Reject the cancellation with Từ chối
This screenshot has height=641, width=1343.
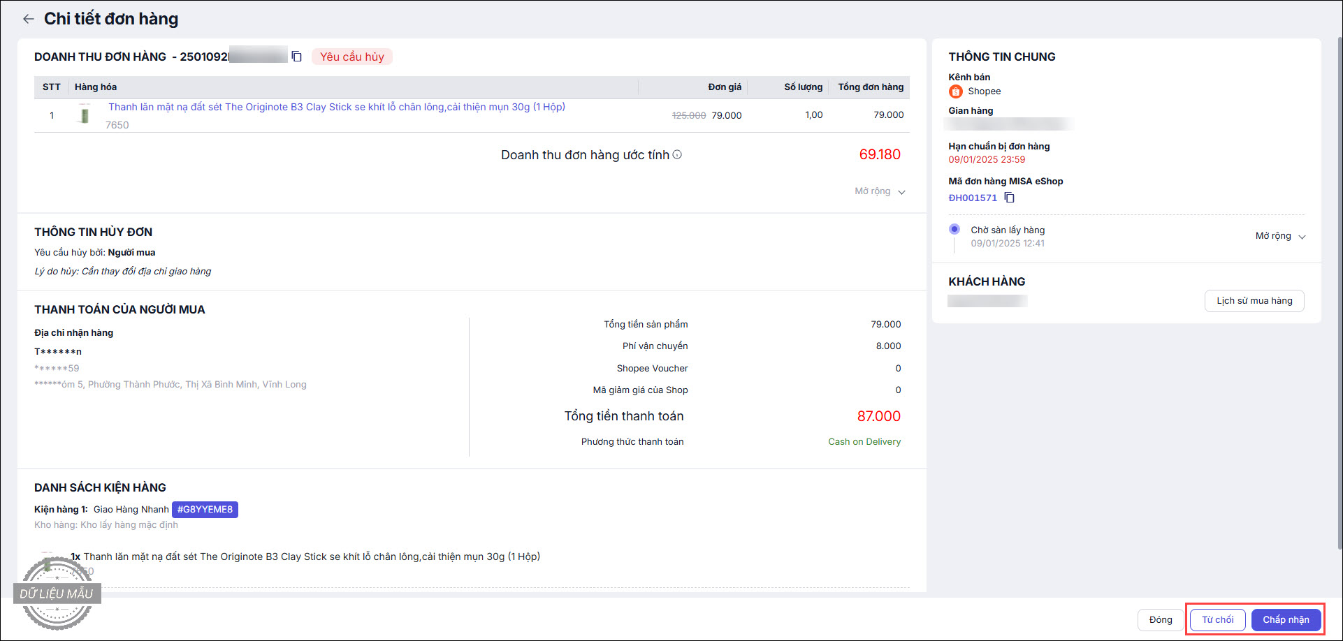pyautogui.click(x=1217, y=619)
